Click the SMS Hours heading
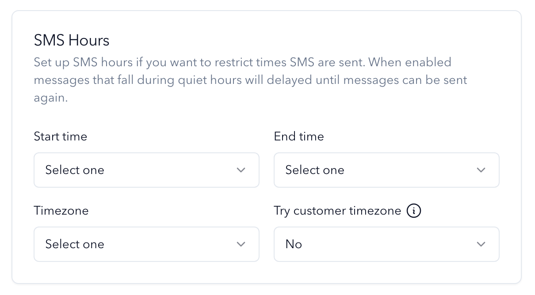 [x=72, y=41]
